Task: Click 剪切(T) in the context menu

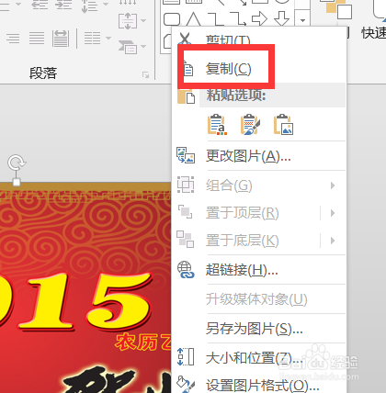Action: pos(228,39)
